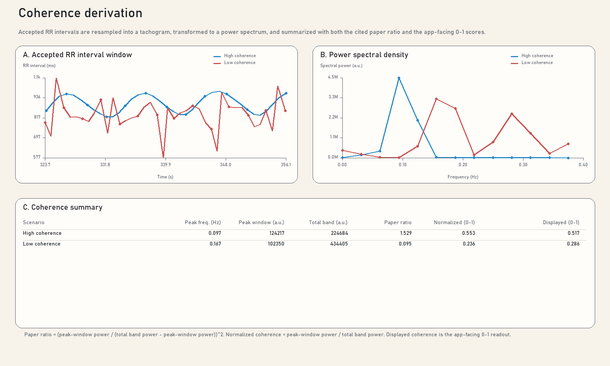Viewport: 610px width, 366px height.
Task: Click the A. Accepted RR interval window heading
Action: click(77, 55)
